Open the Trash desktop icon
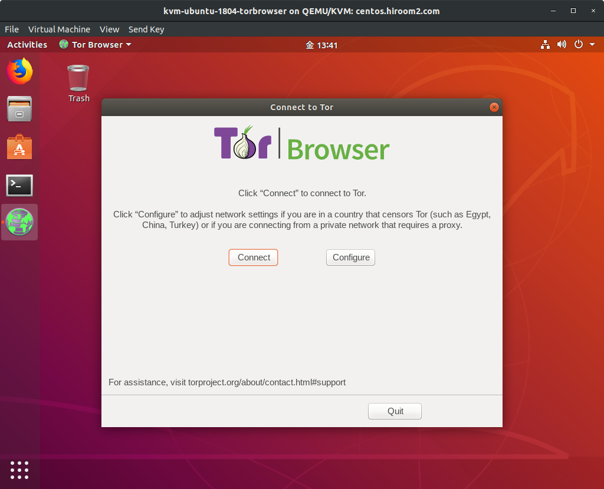Screen dimensions: 604x489 (x=78, y=84)
